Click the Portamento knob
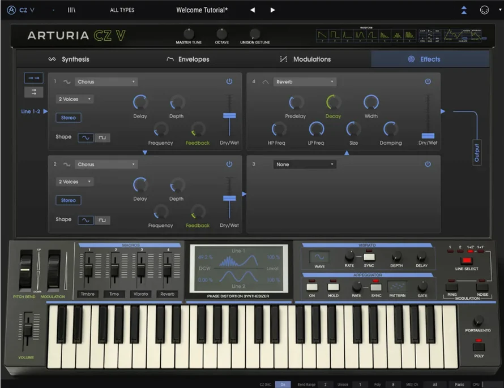The width and height of the screenshot is (504, 388). pos(478,320)
